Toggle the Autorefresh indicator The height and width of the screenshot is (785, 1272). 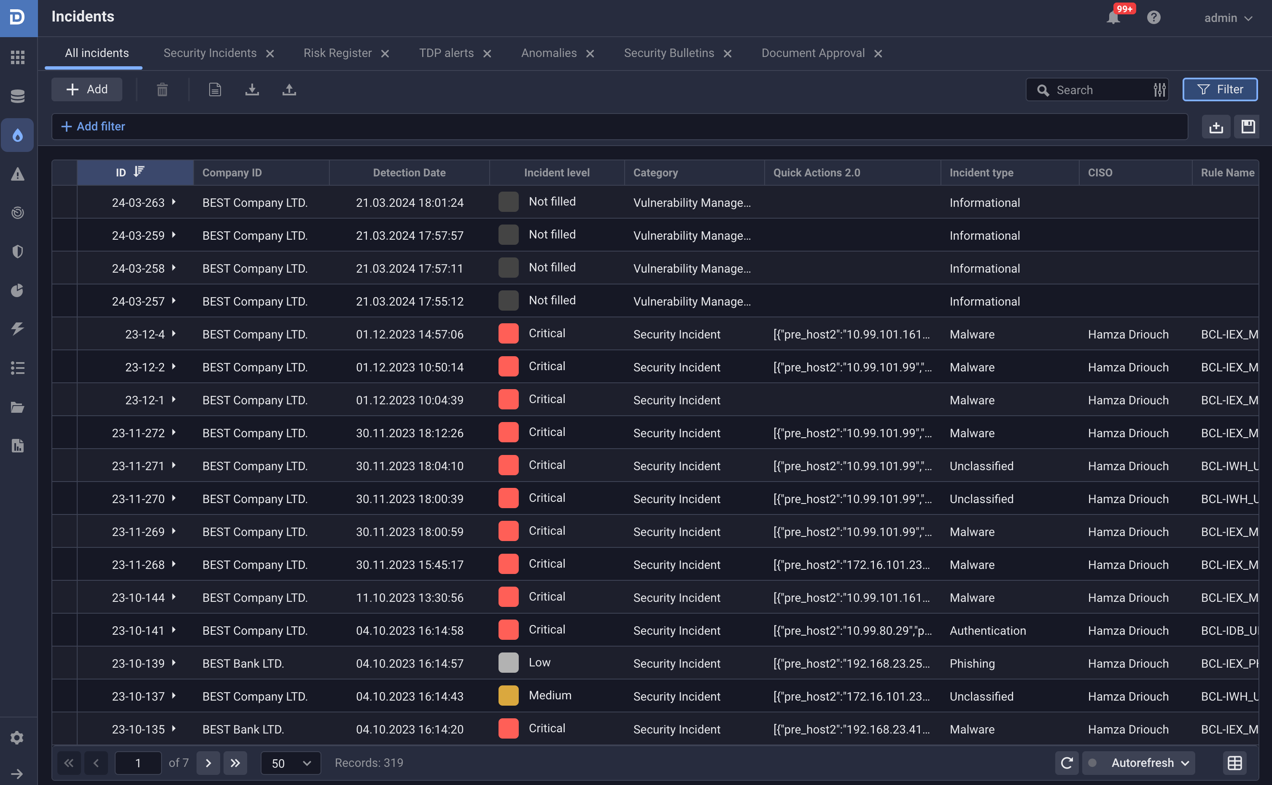tap(1092, 763)
